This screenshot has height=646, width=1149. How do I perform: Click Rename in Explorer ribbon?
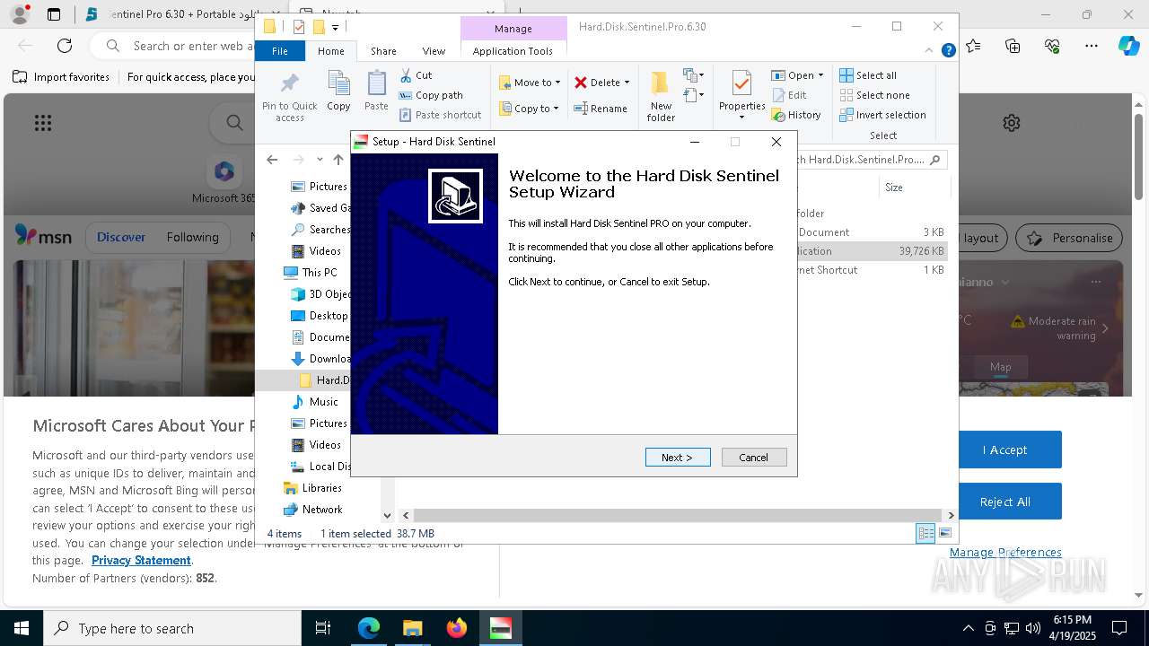coord(601,109)
